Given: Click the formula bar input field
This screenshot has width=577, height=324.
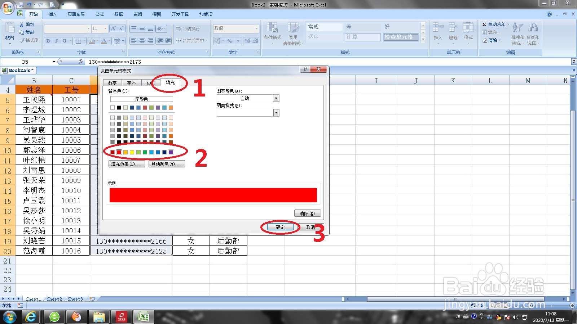Looking at the screenshot, I should coord(328,62).
